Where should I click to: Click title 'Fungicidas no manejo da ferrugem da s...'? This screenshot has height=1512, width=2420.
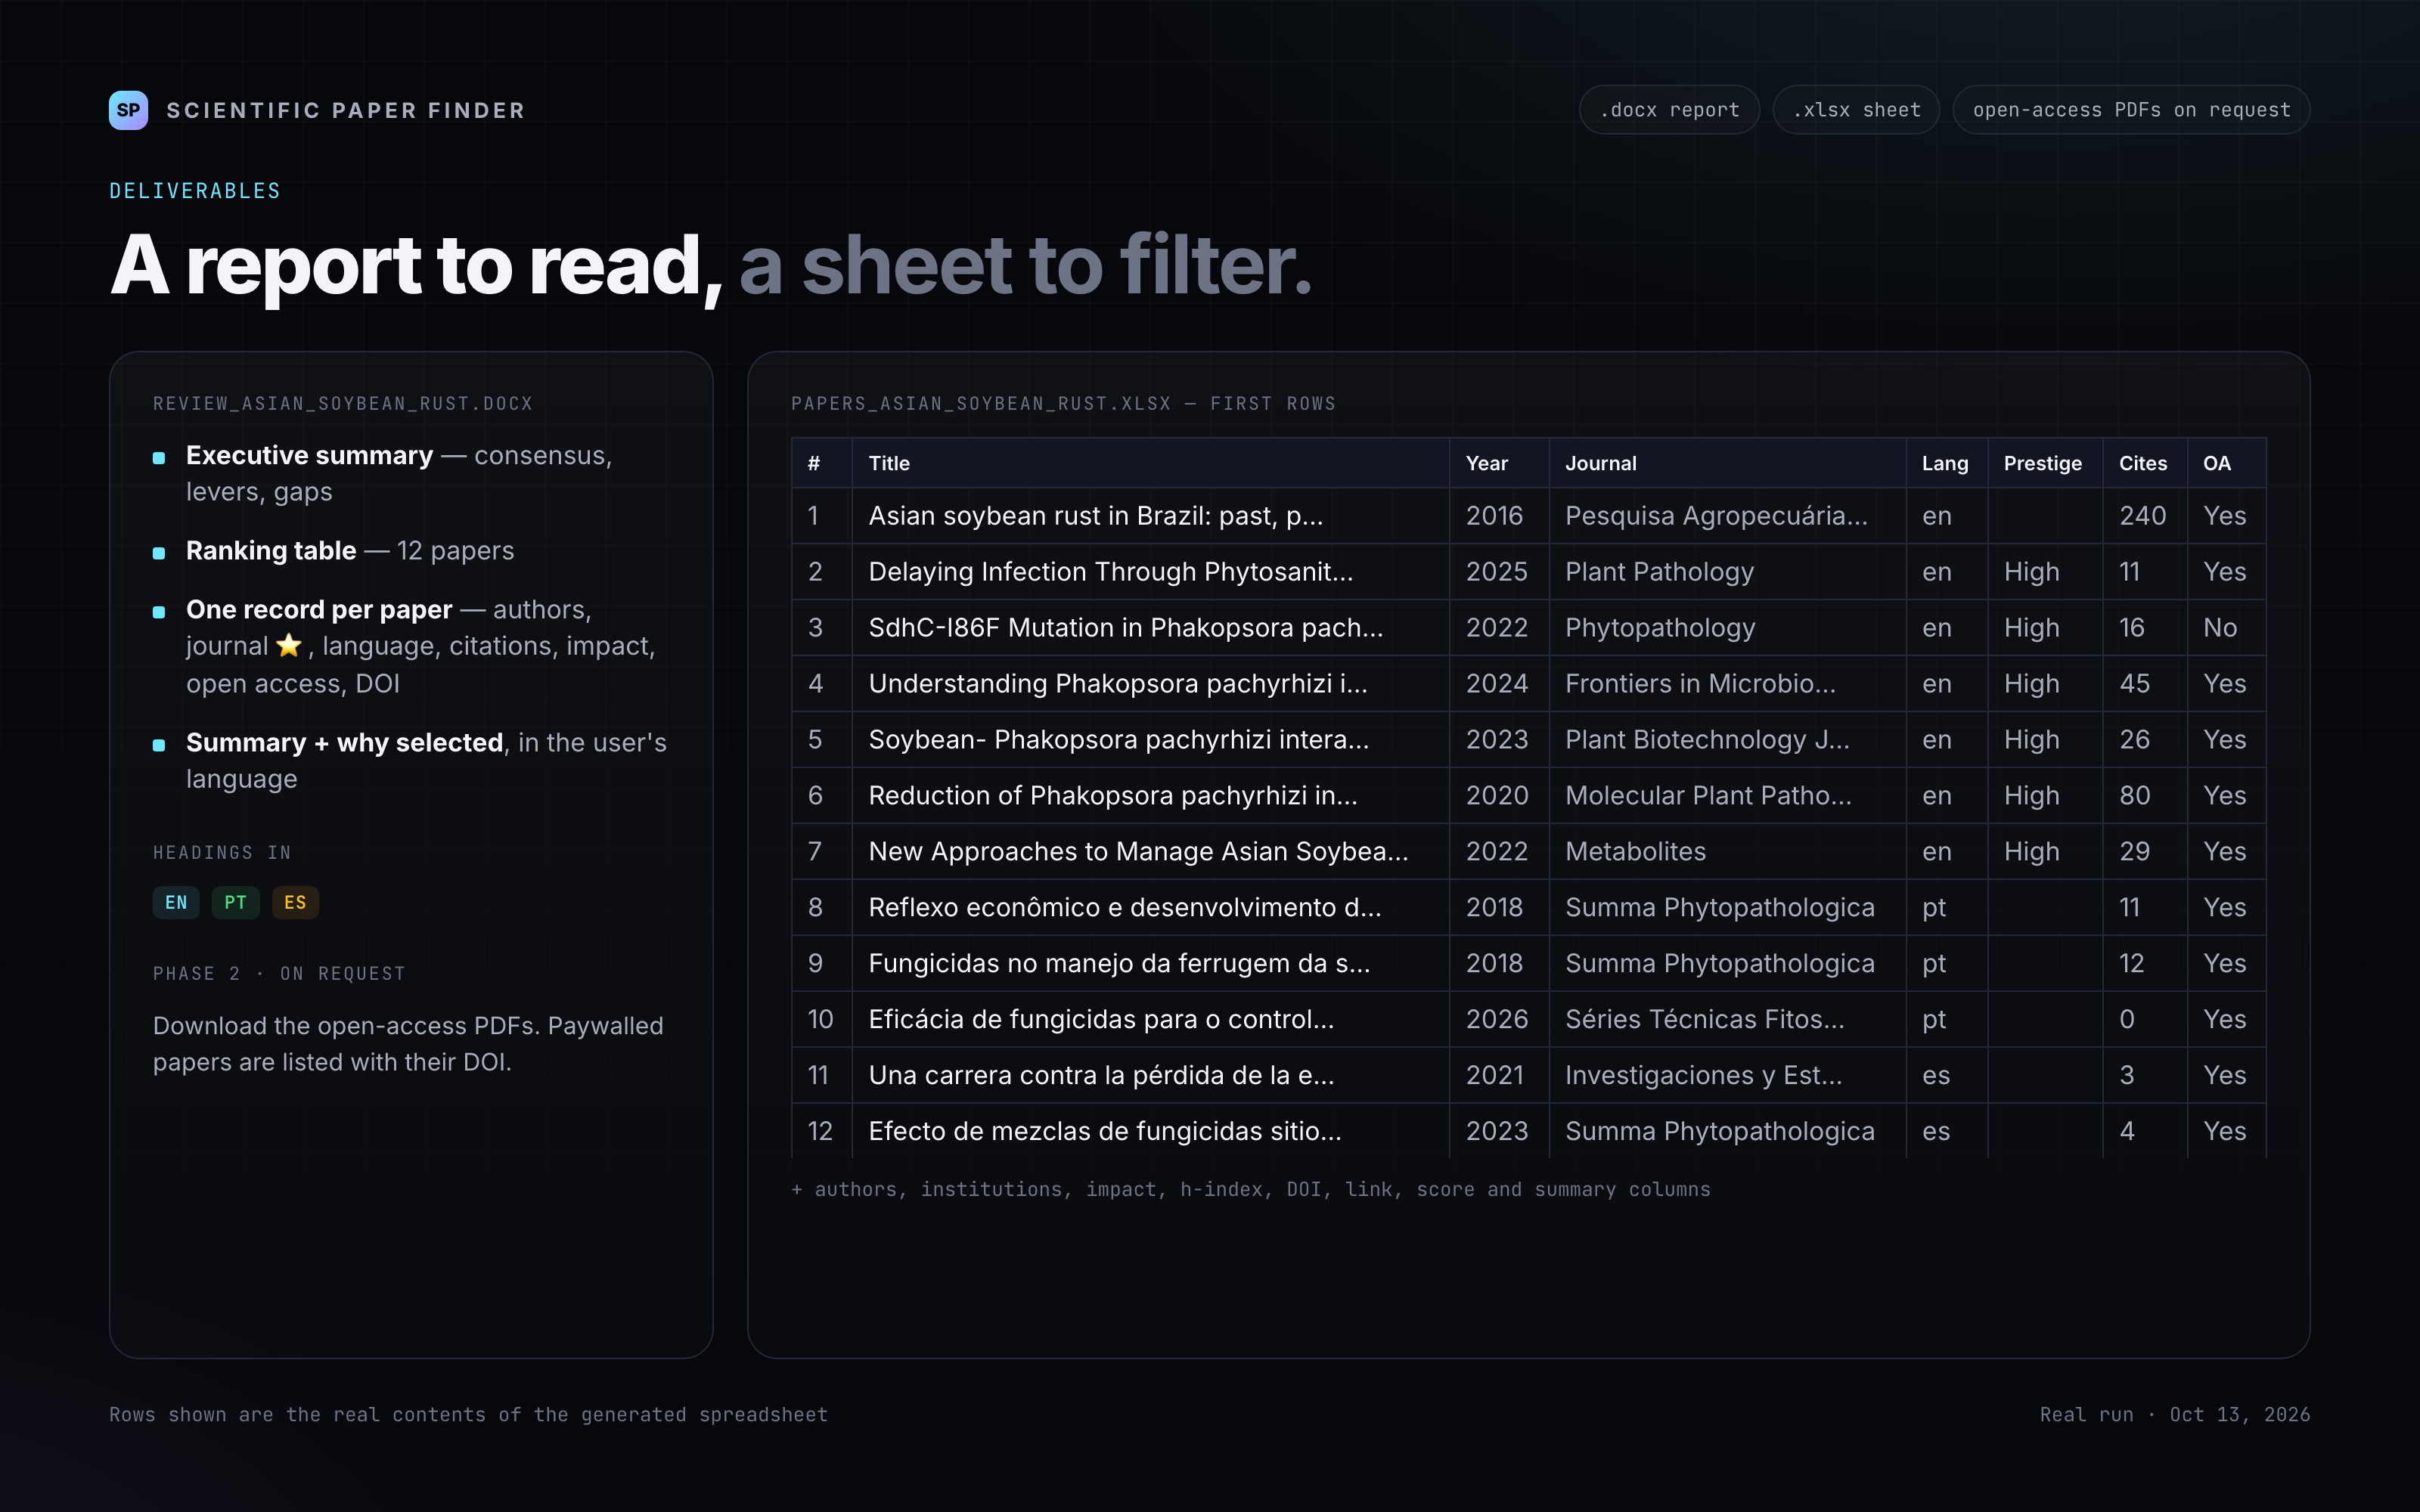pyautogui.click(x=1119, y=964)
